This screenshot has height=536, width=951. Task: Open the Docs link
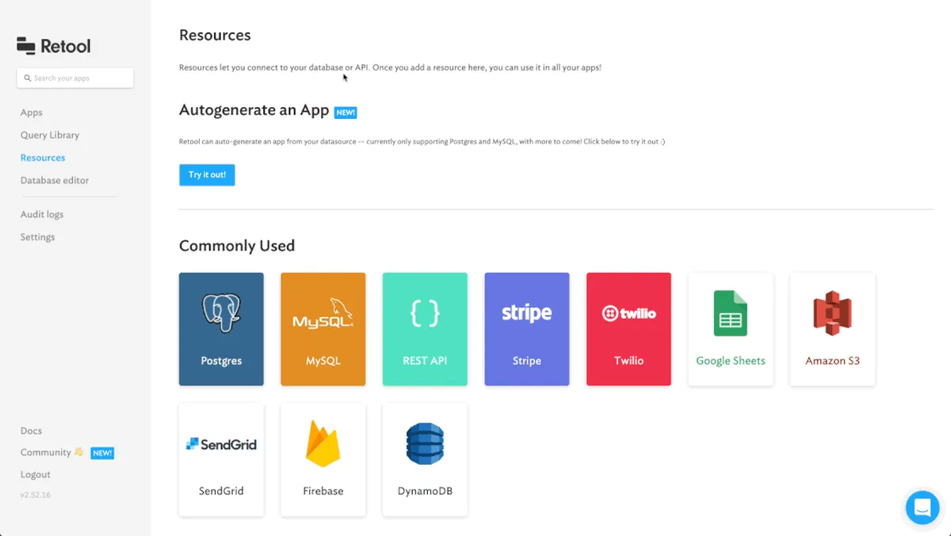(x=31, y=431)
